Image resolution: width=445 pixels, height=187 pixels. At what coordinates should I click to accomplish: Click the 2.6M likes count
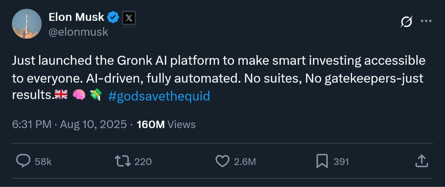coord(244,161)
